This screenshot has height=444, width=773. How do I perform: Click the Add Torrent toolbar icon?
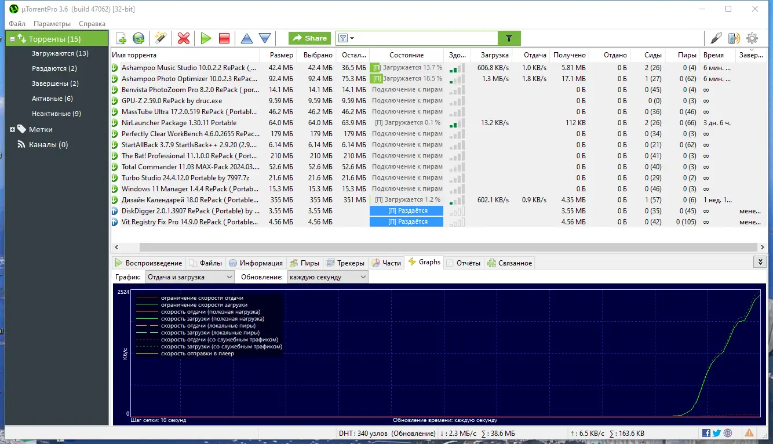(121, 38)
